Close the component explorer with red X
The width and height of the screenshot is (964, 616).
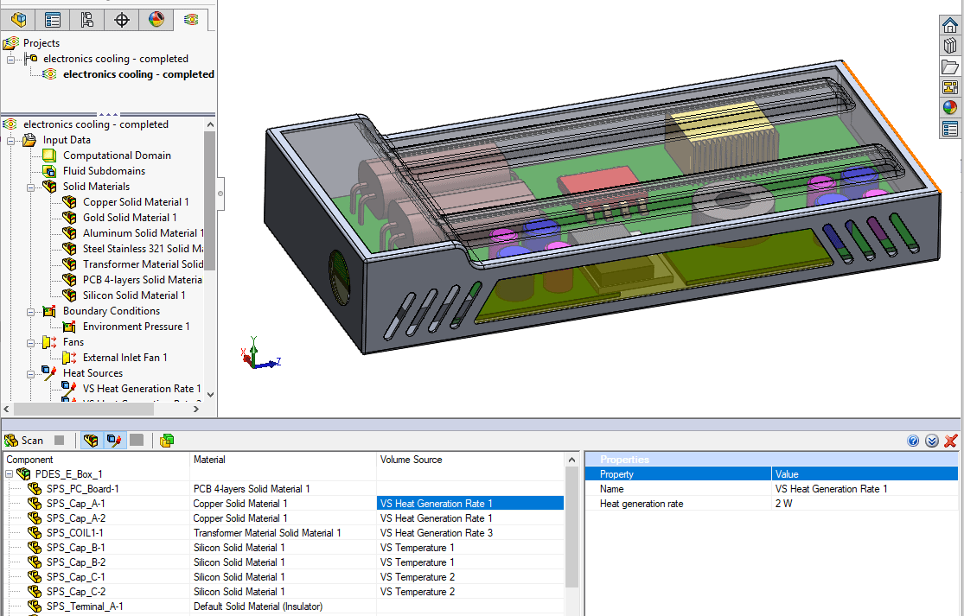[950, 441]
